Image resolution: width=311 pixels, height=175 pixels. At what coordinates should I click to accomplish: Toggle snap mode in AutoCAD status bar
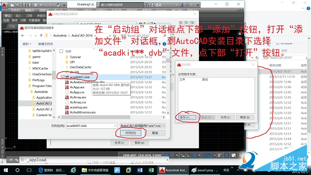point(172,155)
